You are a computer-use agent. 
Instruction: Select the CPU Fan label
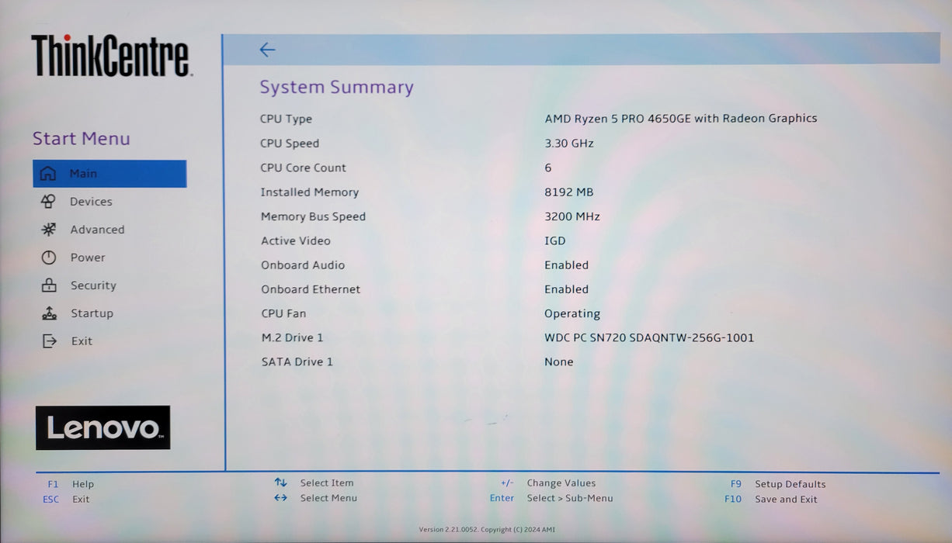coord(283,313)
